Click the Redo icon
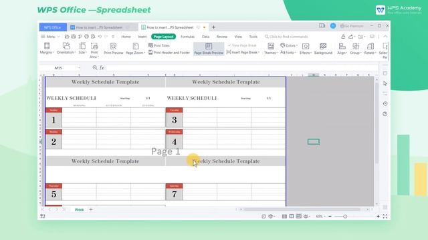 pos(106,37)
